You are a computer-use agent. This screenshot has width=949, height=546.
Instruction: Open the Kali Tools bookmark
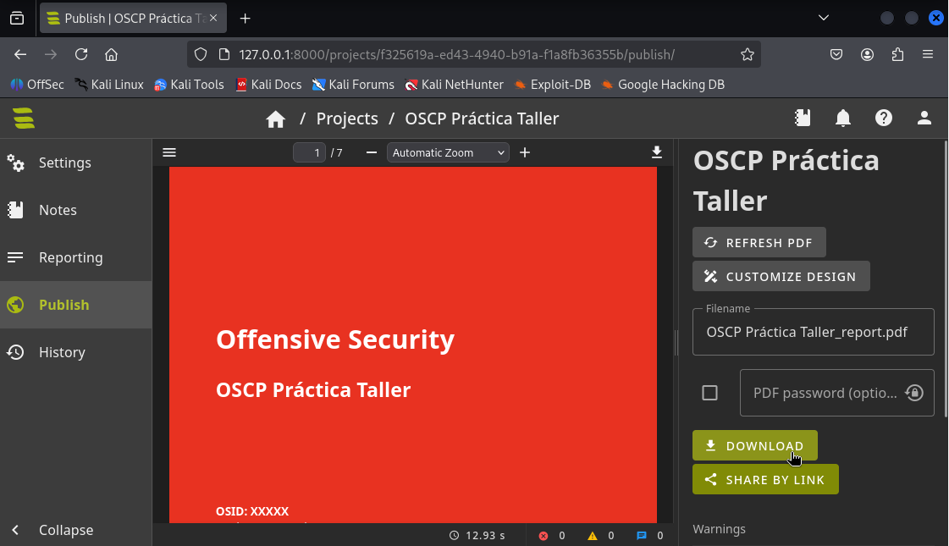pos(189,85)
